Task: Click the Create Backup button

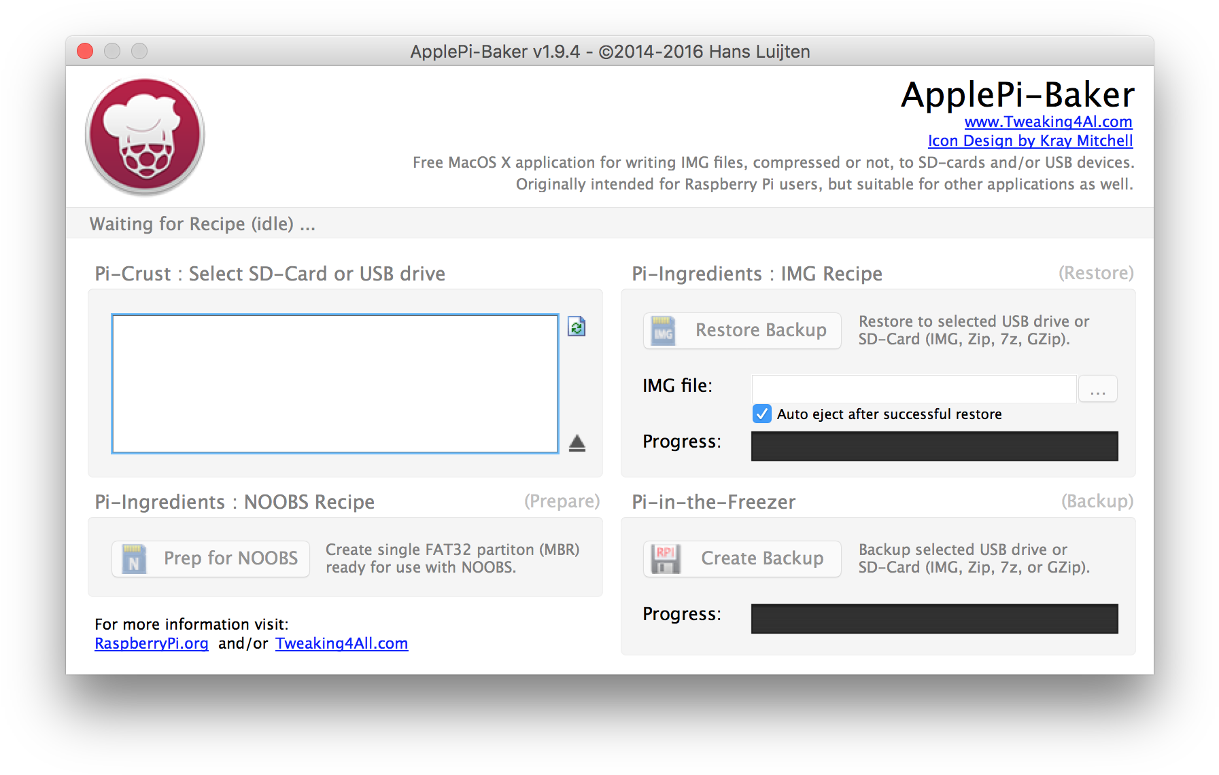Action: tap(742, 559)
